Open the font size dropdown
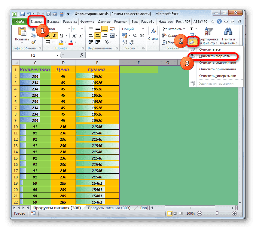Viewport: 256px width, 229px height. [x=82, y=29]
